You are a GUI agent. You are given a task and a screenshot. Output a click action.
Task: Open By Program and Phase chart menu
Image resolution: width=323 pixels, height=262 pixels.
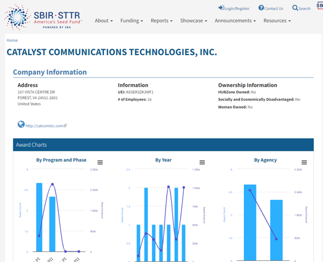(100, 163)
